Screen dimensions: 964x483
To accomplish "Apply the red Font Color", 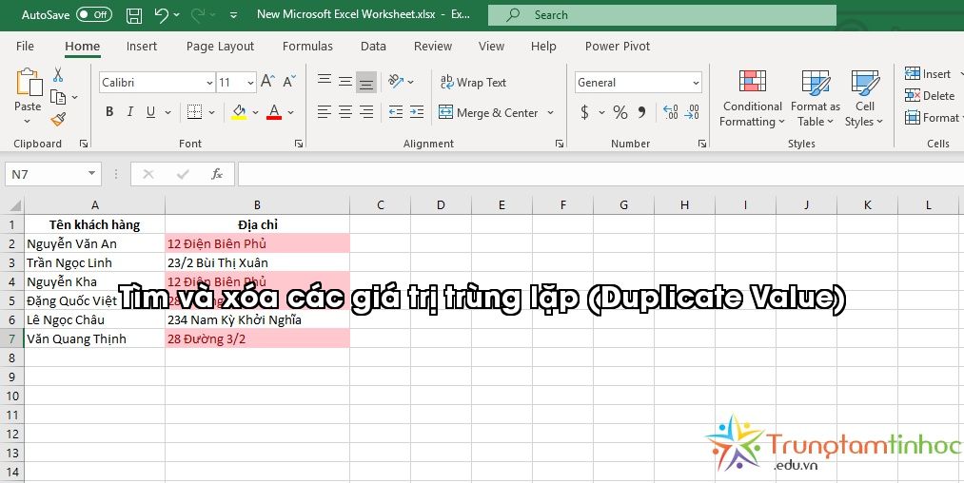I will pos(274,112).
